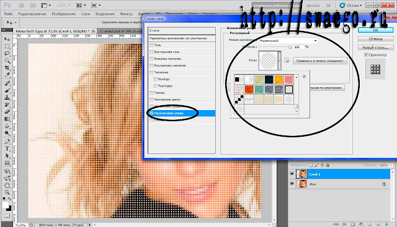The width and height of the screenshot is (397, 227).
Task: Click the OK button
Action: [376, 30]
